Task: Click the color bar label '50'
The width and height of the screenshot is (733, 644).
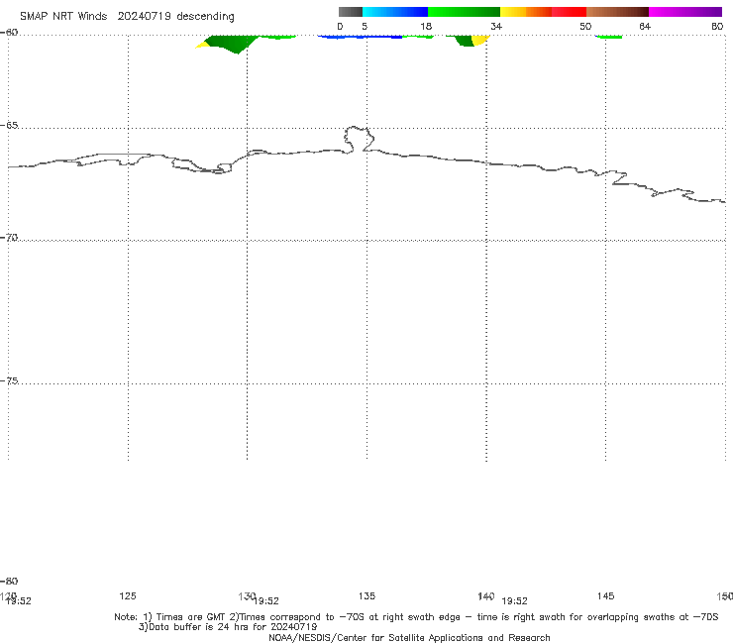Action: pyautogui.click(x=585, y=26)
